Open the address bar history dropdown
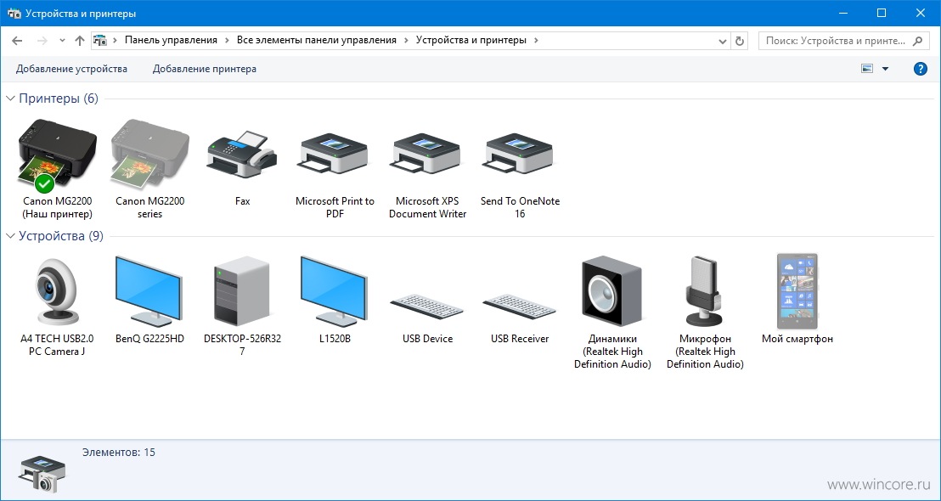The height and width of the screenshot is (501, 941). 723,41
